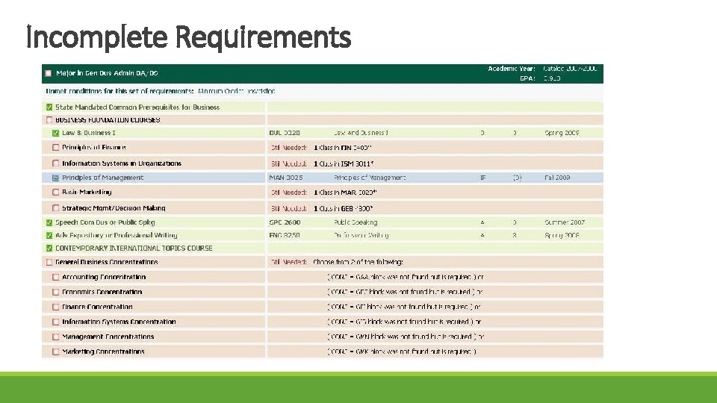Viewport: 717px width, 403px height.
Task: Click the 'Accounting Concentration' label
Action: 104,277
